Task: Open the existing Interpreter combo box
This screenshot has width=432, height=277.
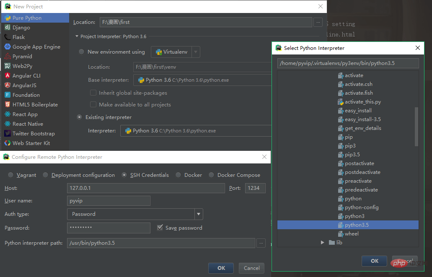Action: click(x=196, y=131)
